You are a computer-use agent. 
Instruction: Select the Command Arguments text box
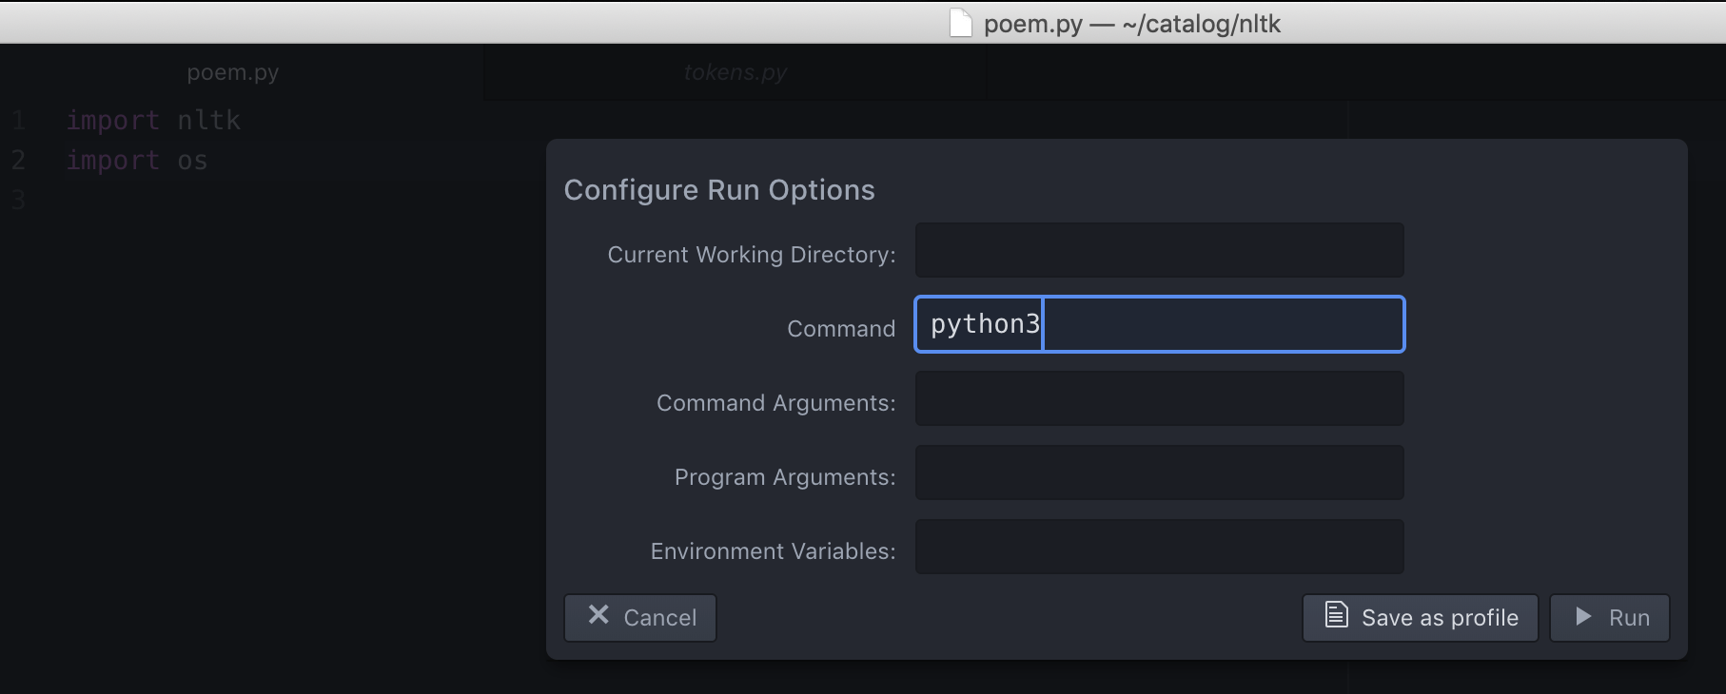(1159, 398)
